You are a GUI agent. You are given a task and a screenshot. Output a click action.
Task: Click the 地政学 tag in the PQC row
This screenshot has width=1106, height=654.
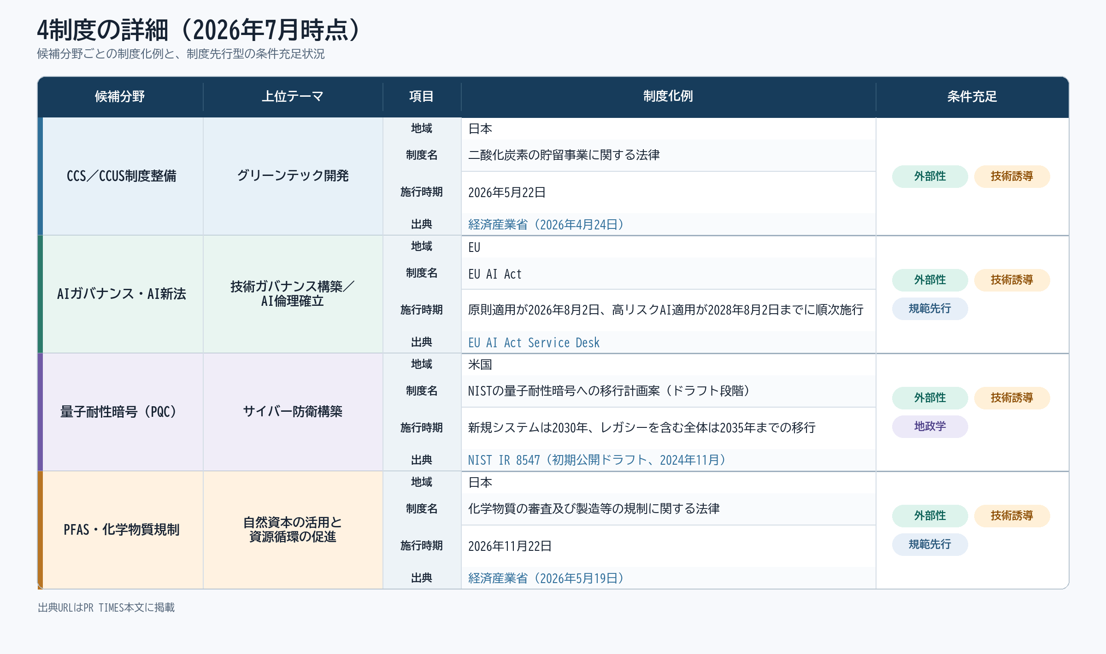tap(930, 426)
